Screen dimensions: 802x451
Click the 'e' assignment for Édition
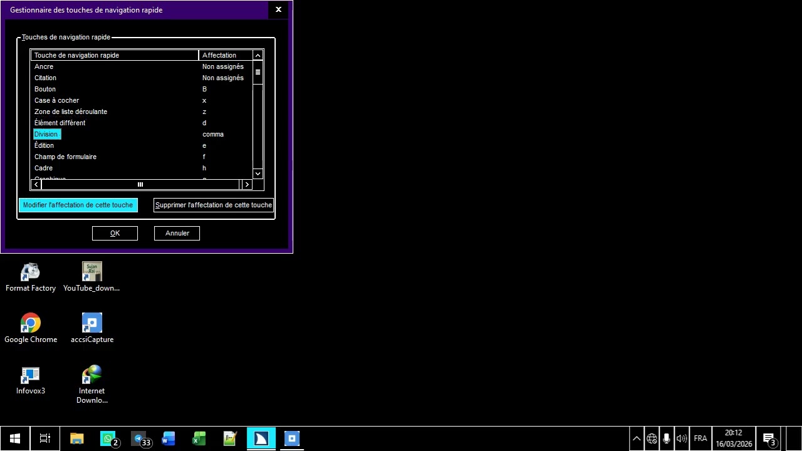pos(204,145)
